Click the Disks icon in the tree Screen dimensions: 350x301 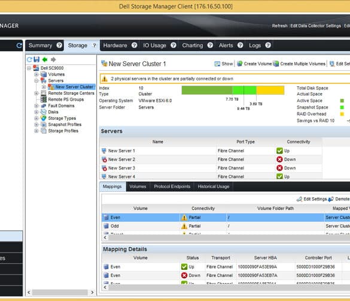[43, 112]
